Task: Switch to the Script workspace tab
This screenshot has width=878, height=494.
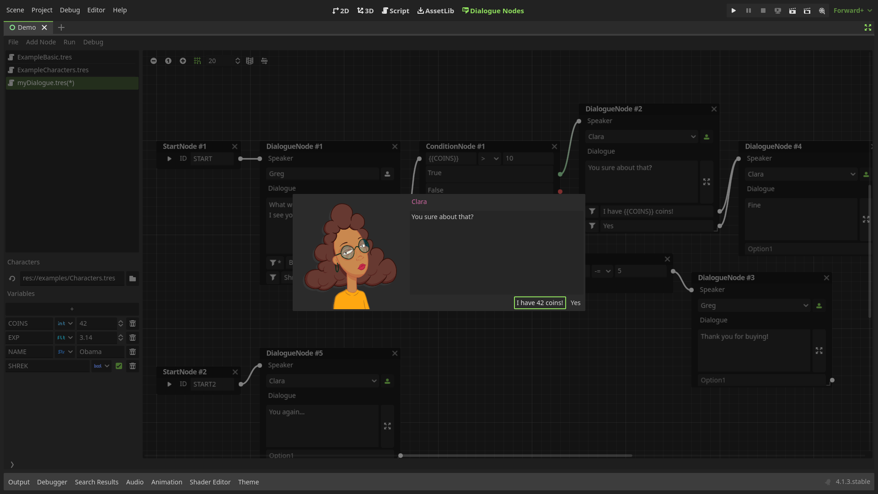Action: click(396, 11)
